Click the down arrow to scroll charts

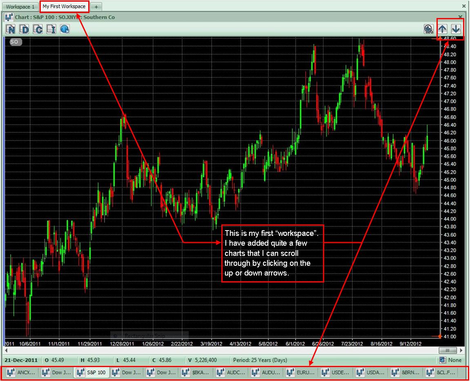456,29
